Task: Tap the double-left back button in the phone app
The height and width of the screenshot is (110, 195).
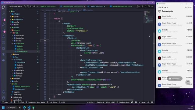Action: click(188, 82)
